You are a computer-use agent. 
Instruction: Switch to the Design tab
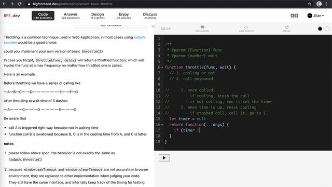pos(98,16)
